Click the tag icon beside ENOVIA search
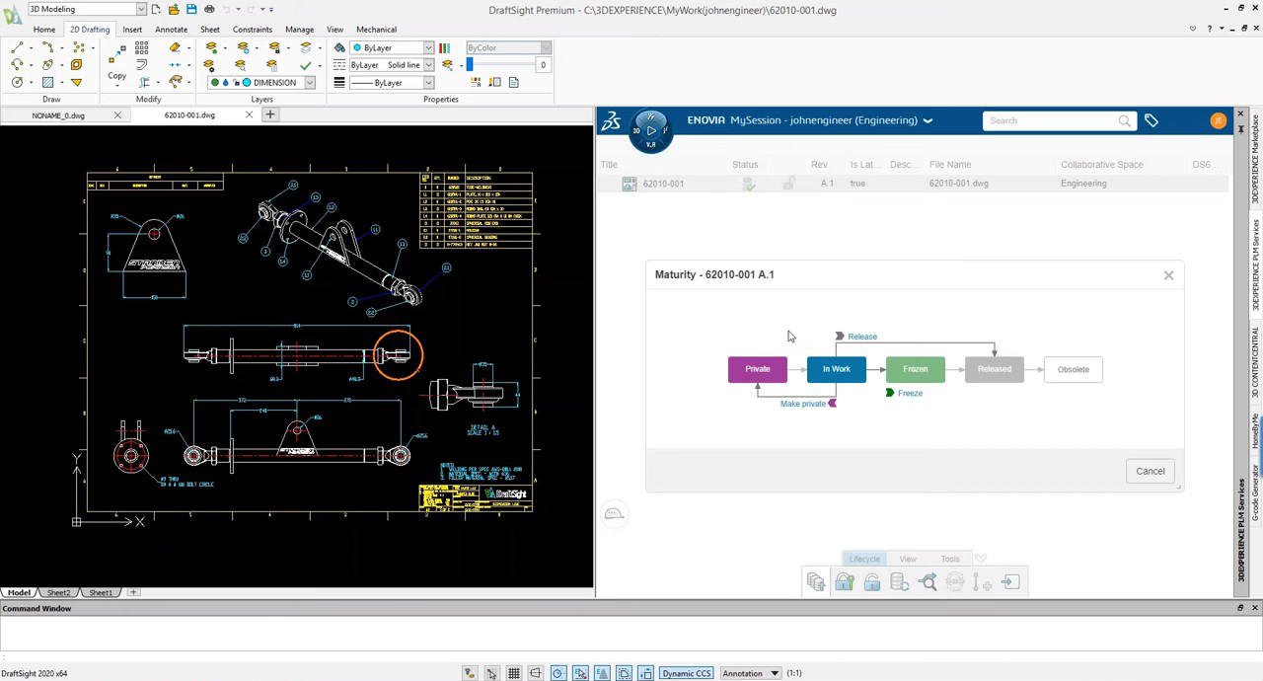 tap(1151, 120)
